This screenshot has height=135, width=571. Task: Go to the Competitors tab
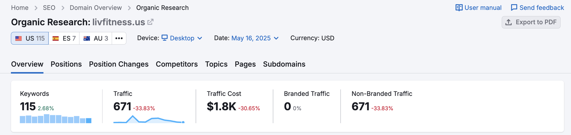pos(177,64)
